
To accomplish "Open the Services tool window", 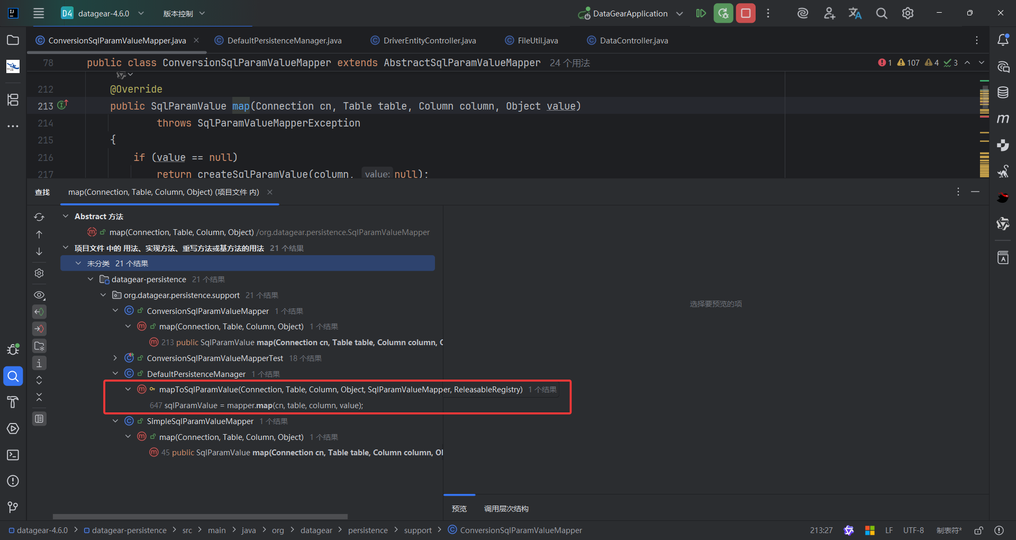I will (x=13, y=428).
